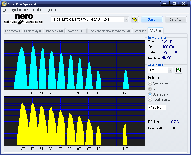Click the green refresh speed icon
191x155 pixels.
(x=179, y=70)
